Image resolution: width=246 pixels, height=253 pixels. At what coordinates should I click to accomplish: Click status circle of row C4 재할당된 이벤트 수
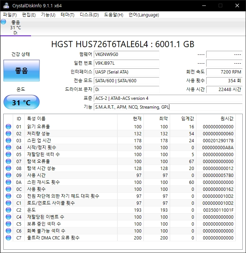click(x=8, y=217)
